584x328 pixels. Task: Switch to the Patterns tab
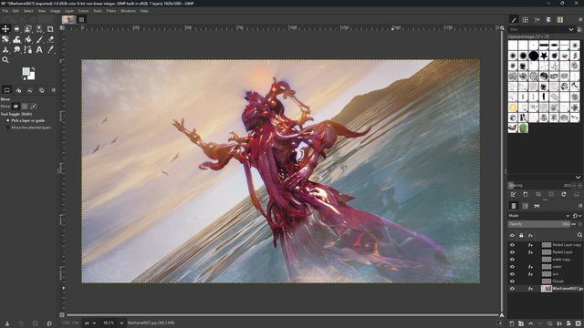click(526, 20)
